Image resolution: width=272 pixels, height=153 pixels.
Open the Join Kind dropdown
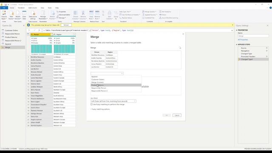(113, 101)
